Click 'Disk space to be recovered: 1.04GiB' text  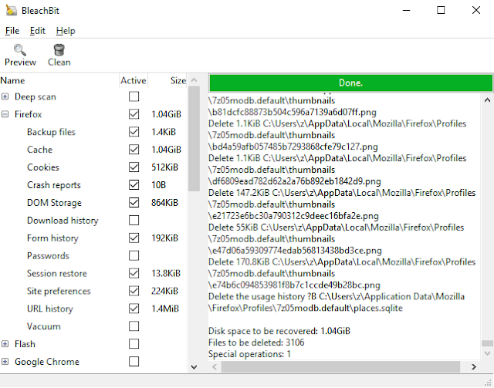tap(279, 331)
